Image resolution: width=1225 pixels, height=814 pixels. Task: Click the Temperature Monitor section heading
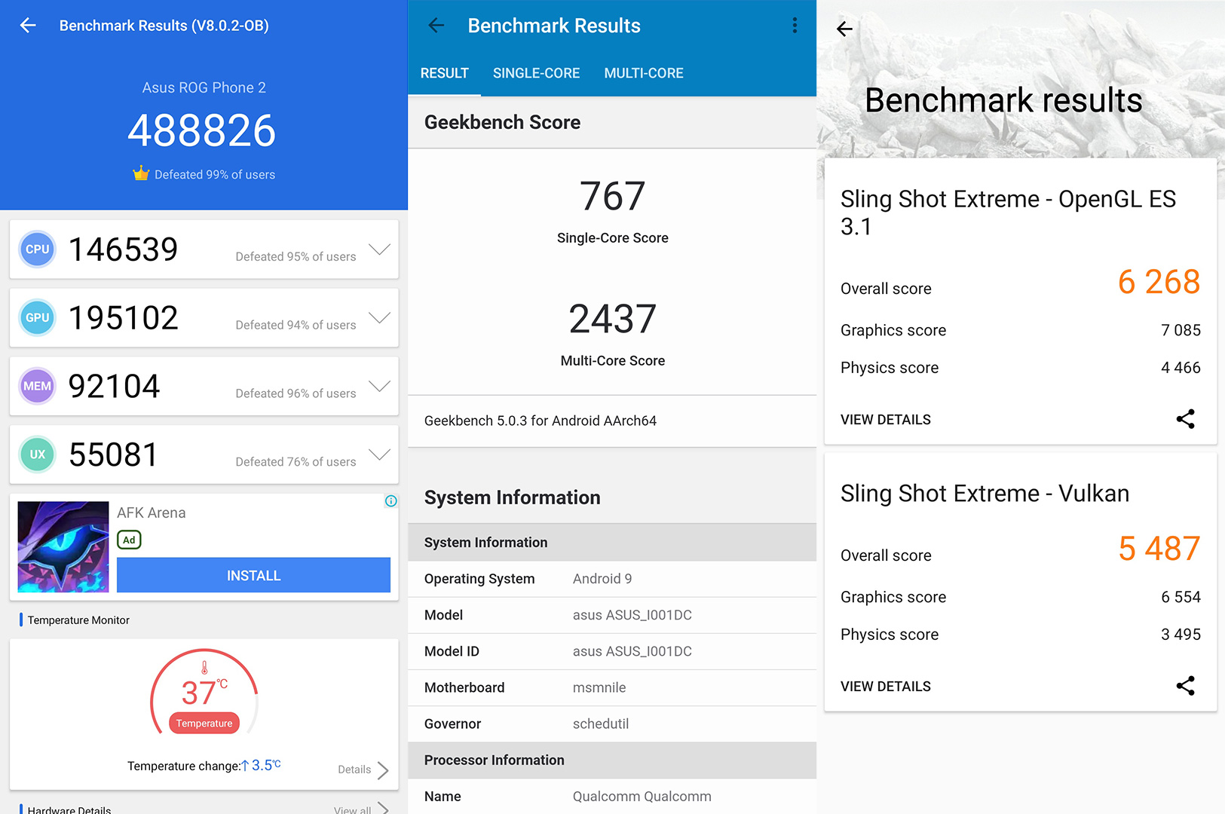coord(78,620)
